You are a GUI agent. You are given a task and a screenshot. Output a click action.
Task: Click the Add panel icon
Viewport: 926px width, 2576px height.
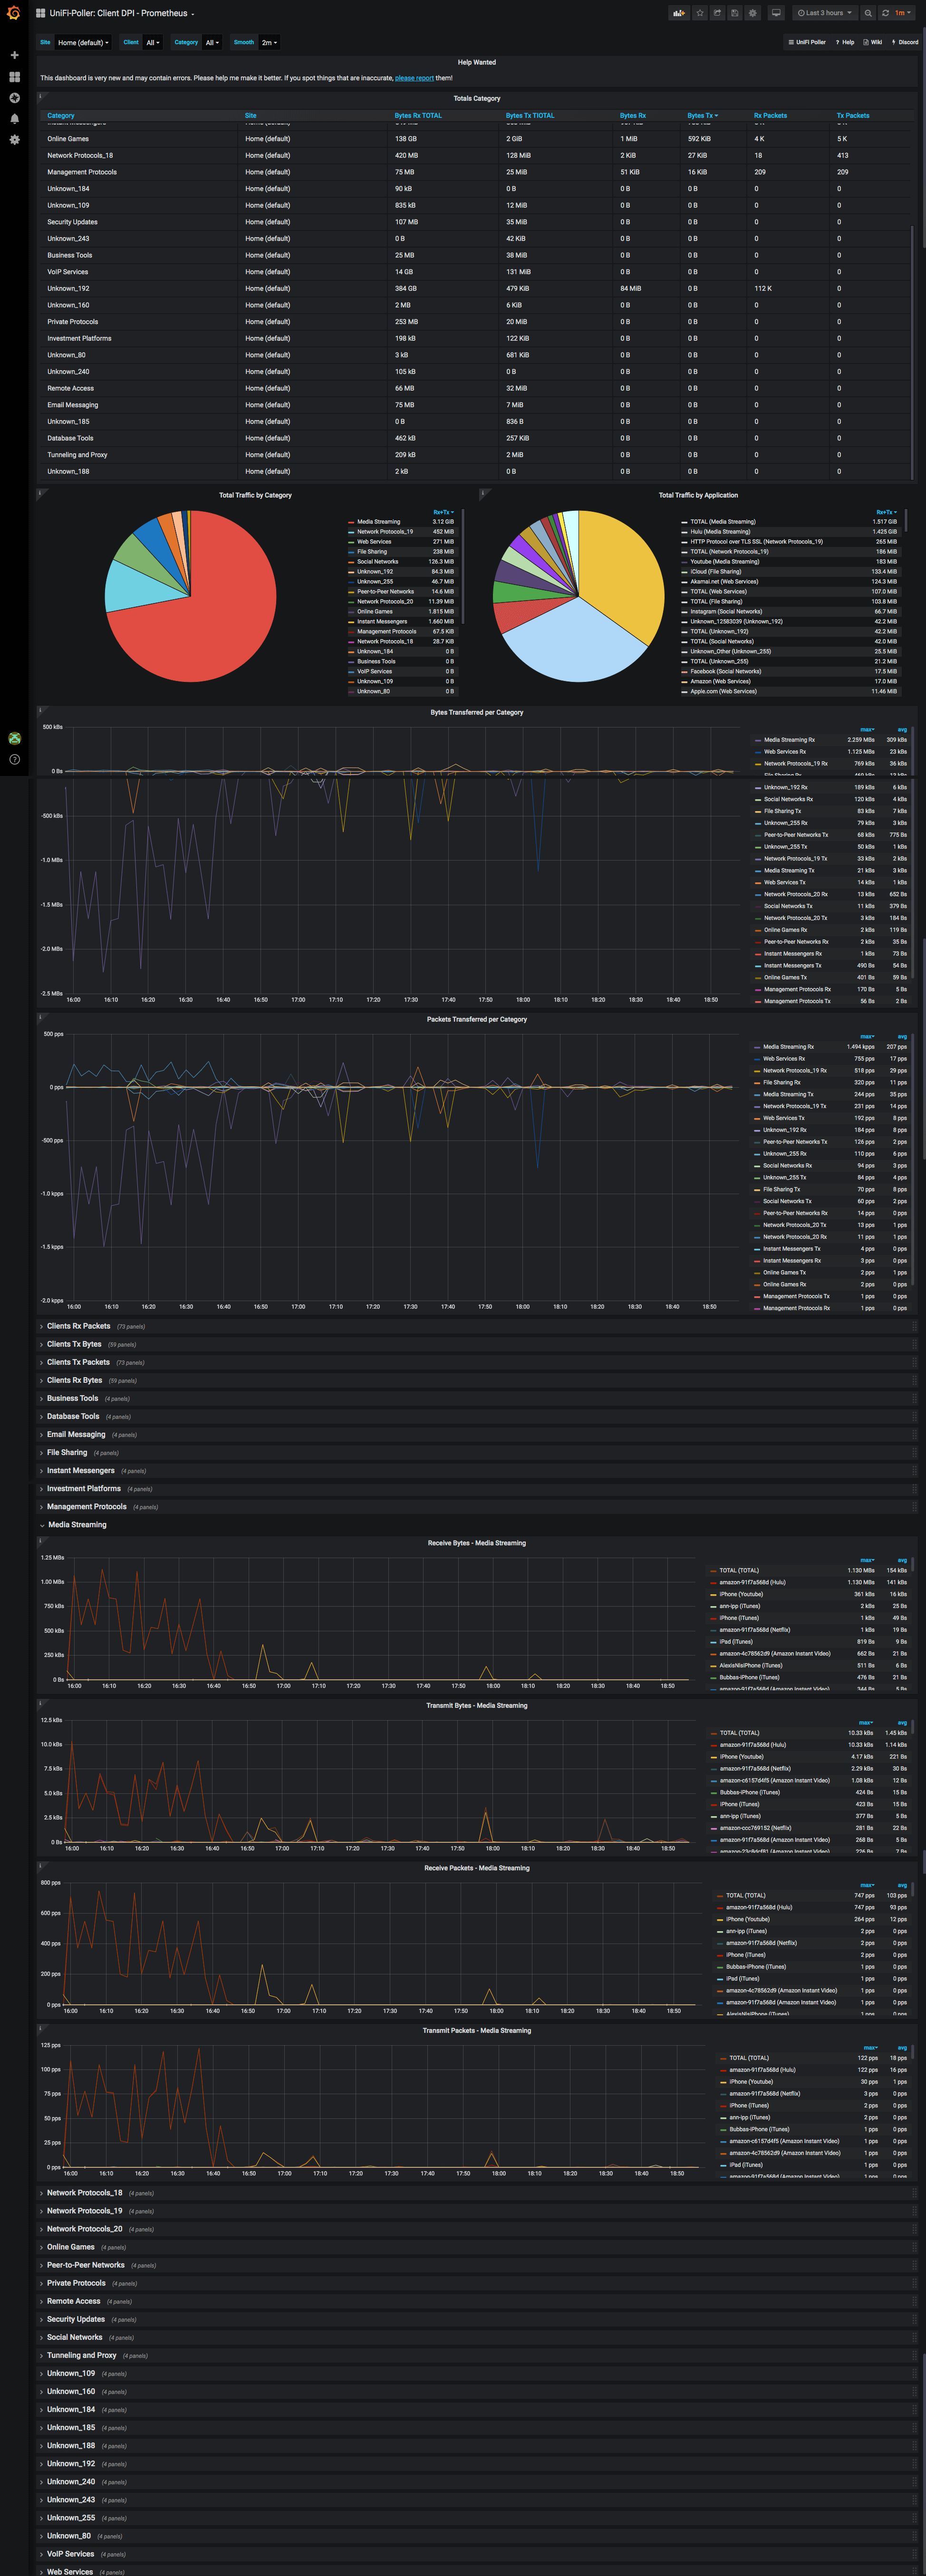(x=679, y=13)
